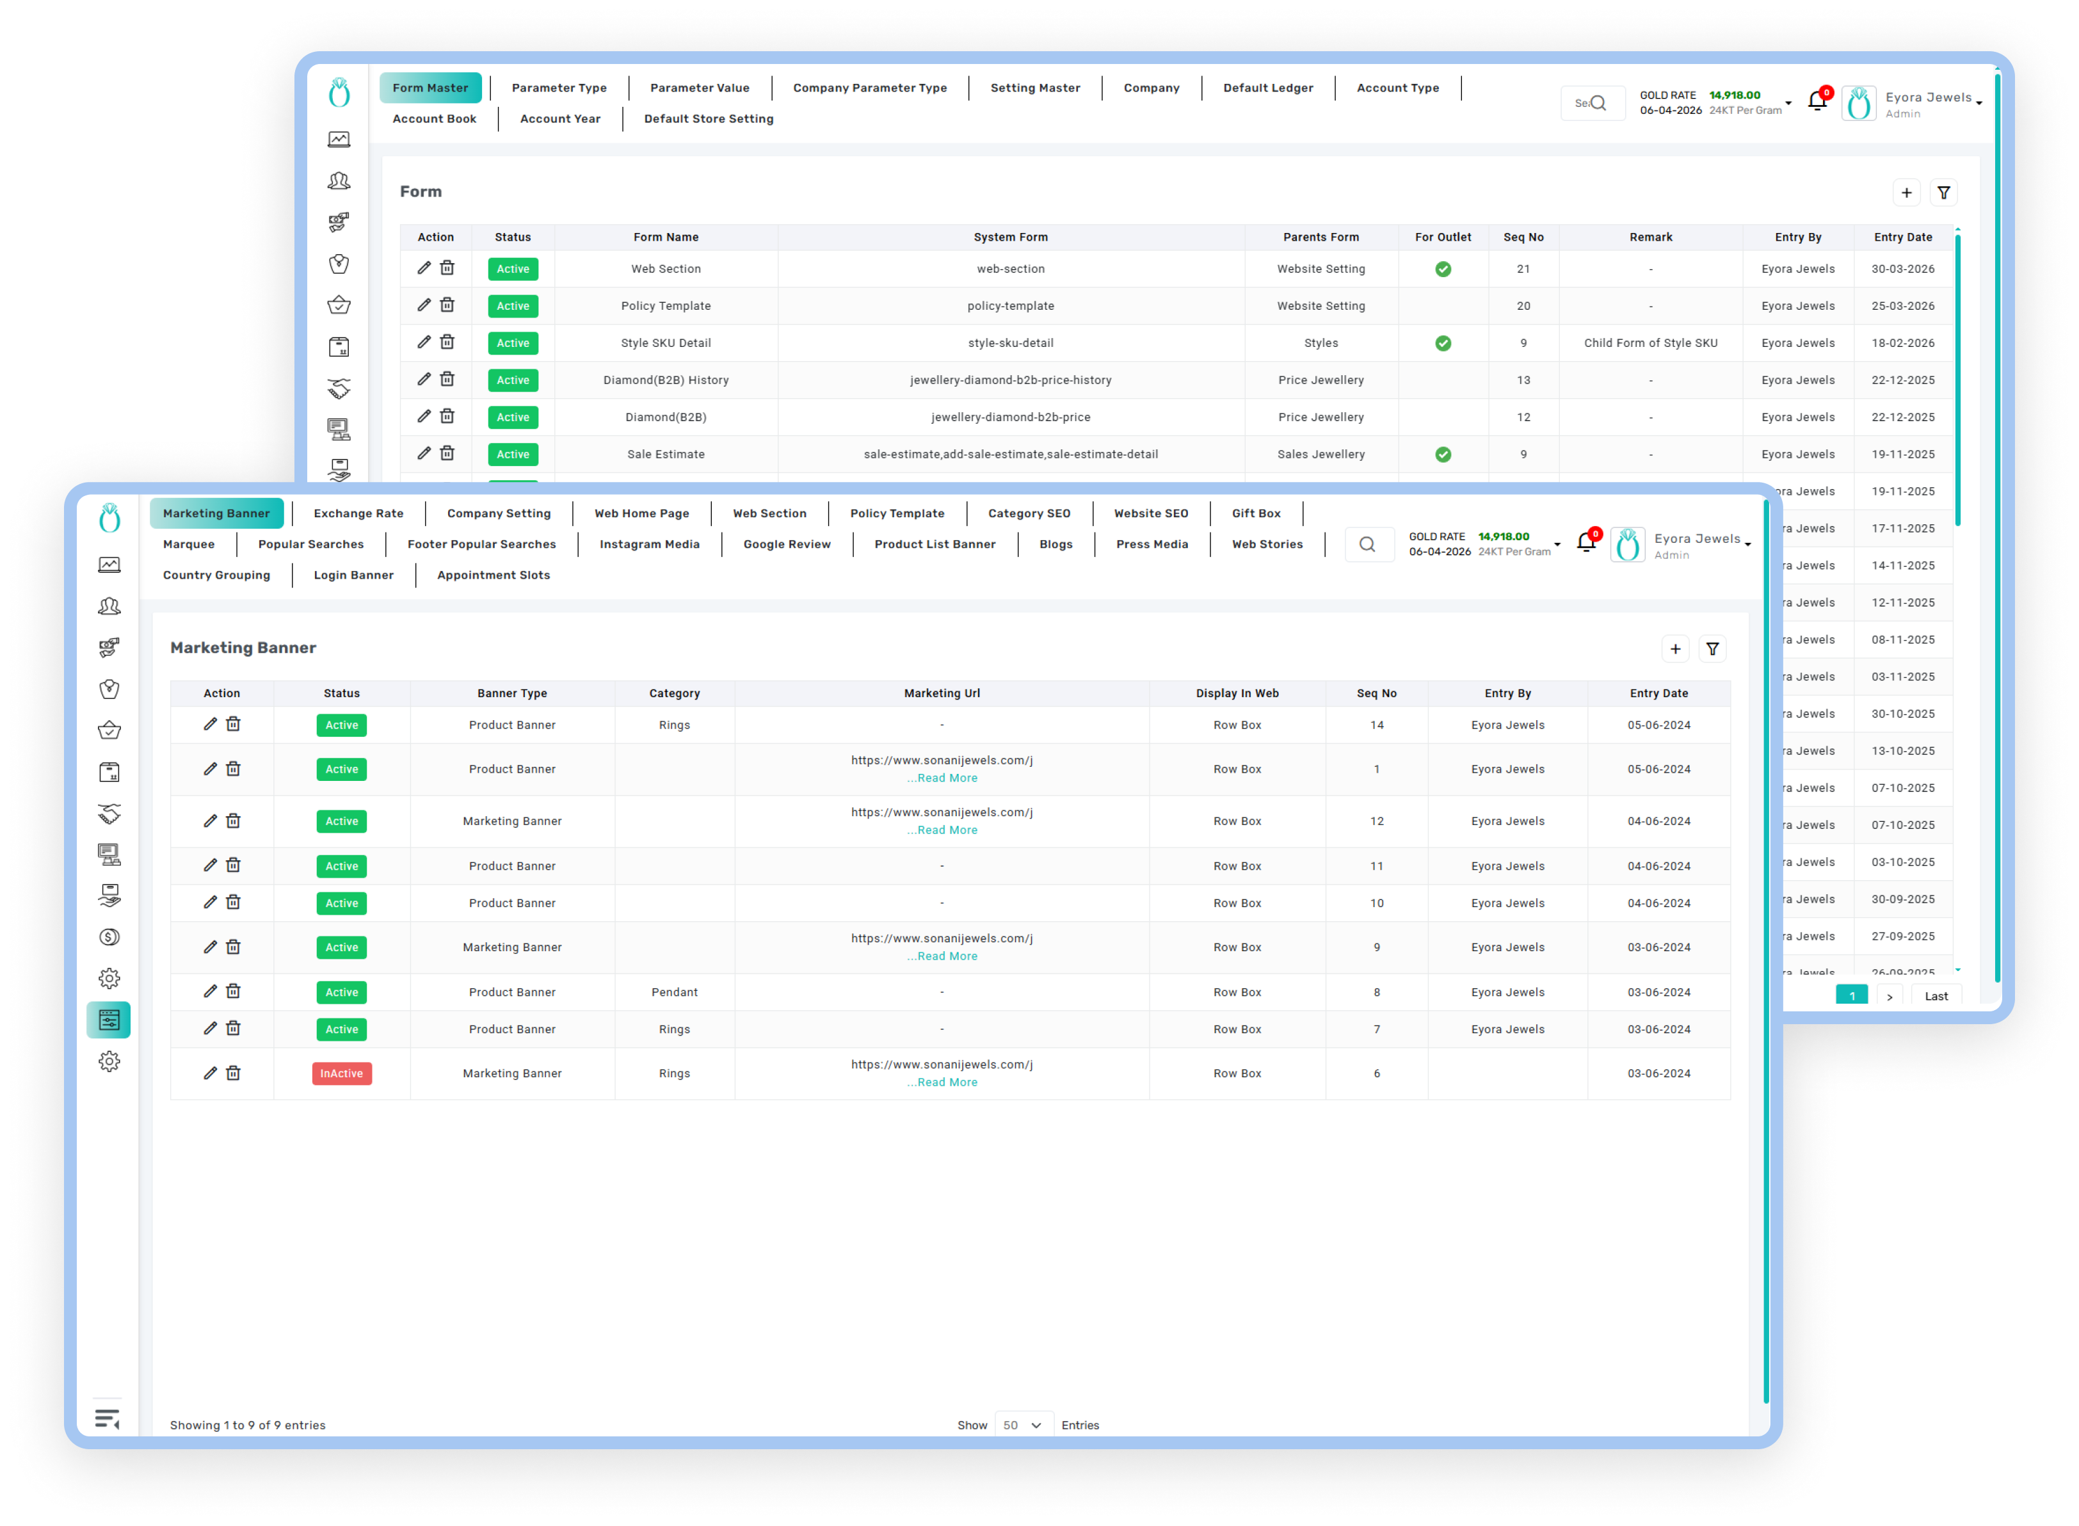2079x1526 pixels.
Task: Click the Last pagination button
Action: click(1936, 996)
